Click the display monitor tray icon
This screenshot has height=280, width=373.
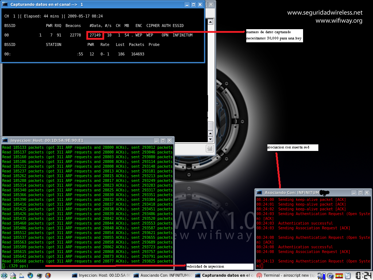pos(330,276)
